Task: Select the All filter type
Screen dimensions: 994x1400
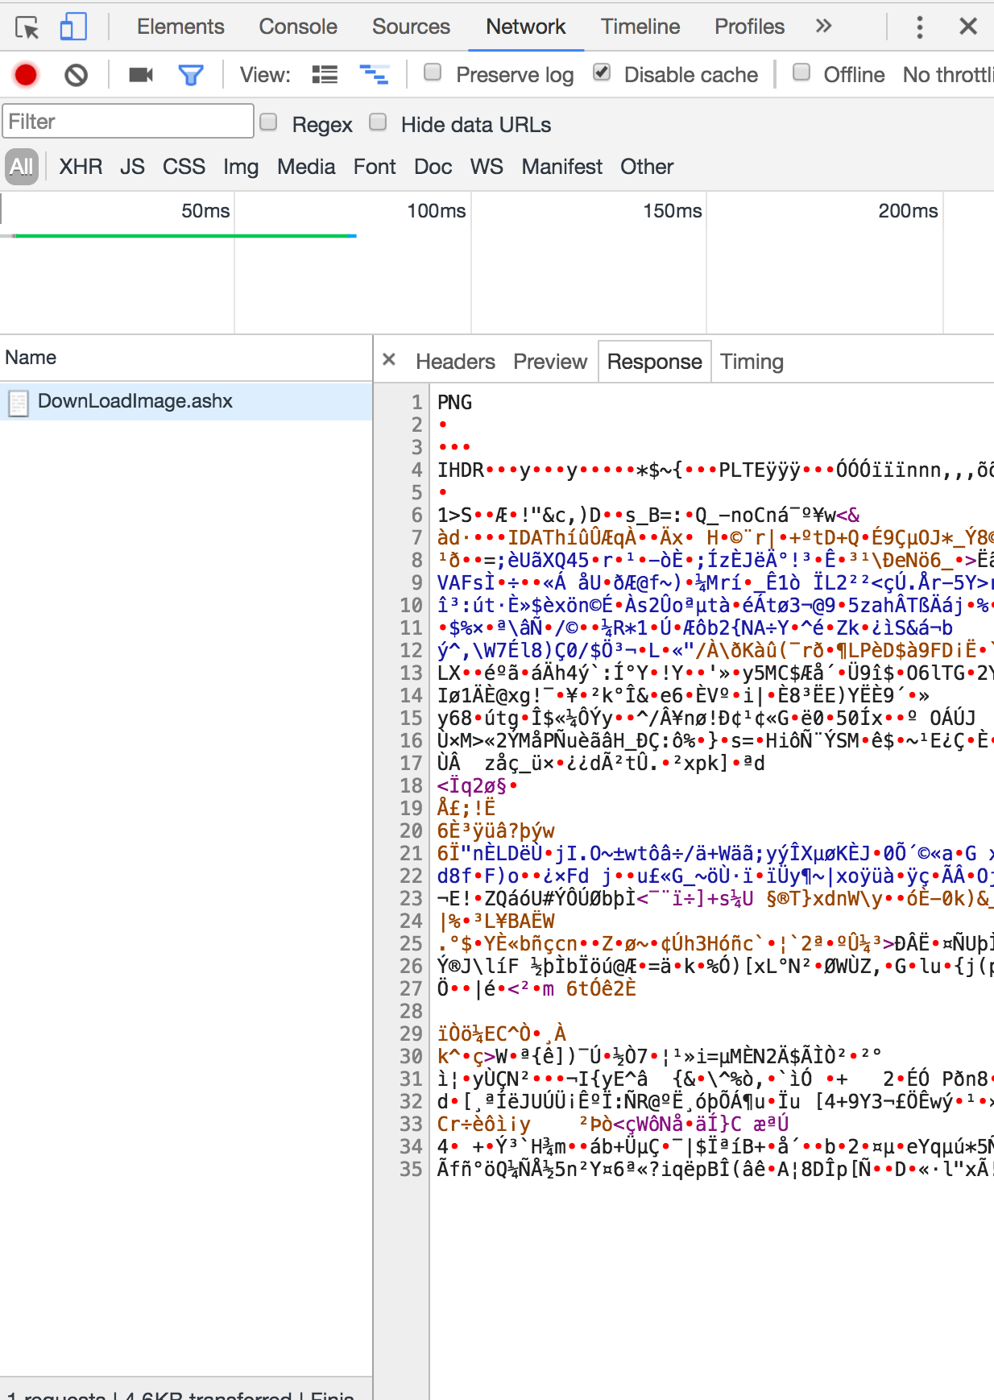Action: pos(22,167)
